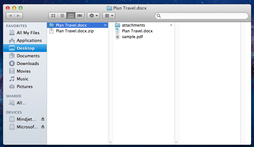
Task: Open the item arrangement dropdown
Action: pos(109,16)
